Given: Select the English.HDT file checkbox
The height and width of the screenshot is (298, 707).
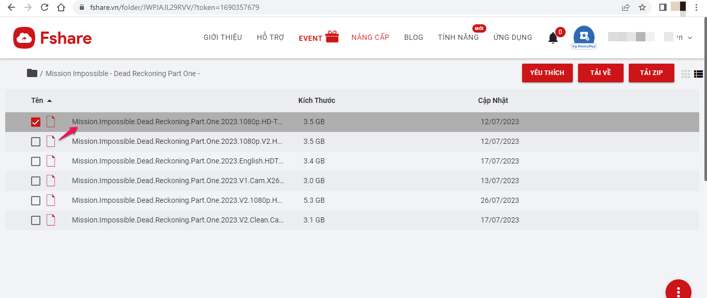Looking at the screenshot, I should coord(36,161).
